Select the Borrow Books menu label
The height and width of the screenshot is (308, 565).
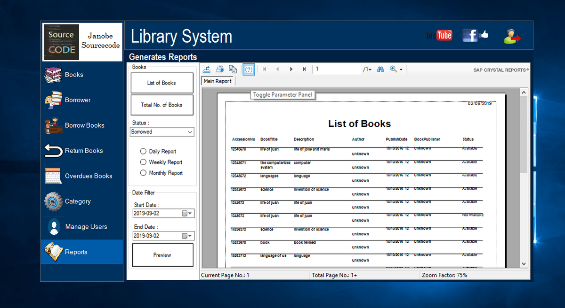tap(85, 125)
